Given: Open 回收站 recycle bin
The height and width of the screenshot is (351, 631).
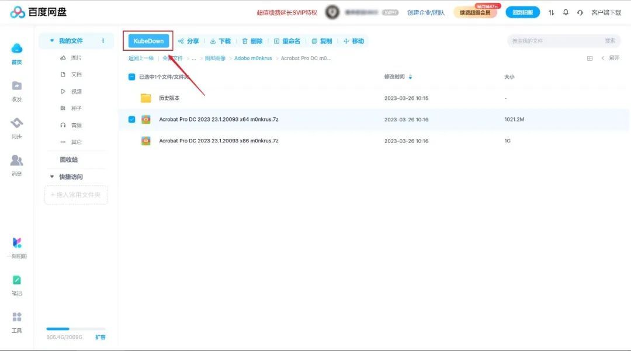Looking at the screenshot, I should point(69,159).
